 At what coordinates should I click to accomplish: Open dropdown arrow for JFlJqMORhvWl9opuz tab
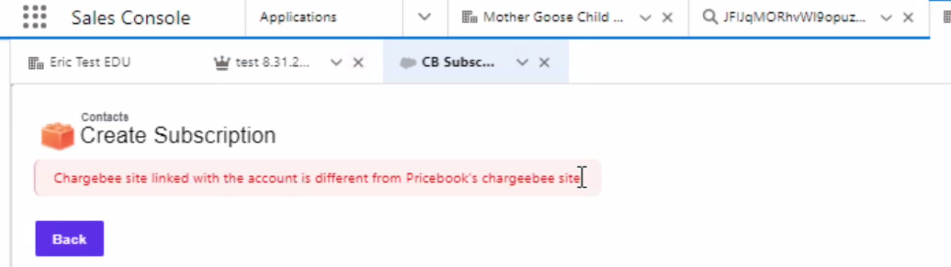(886, 18)
